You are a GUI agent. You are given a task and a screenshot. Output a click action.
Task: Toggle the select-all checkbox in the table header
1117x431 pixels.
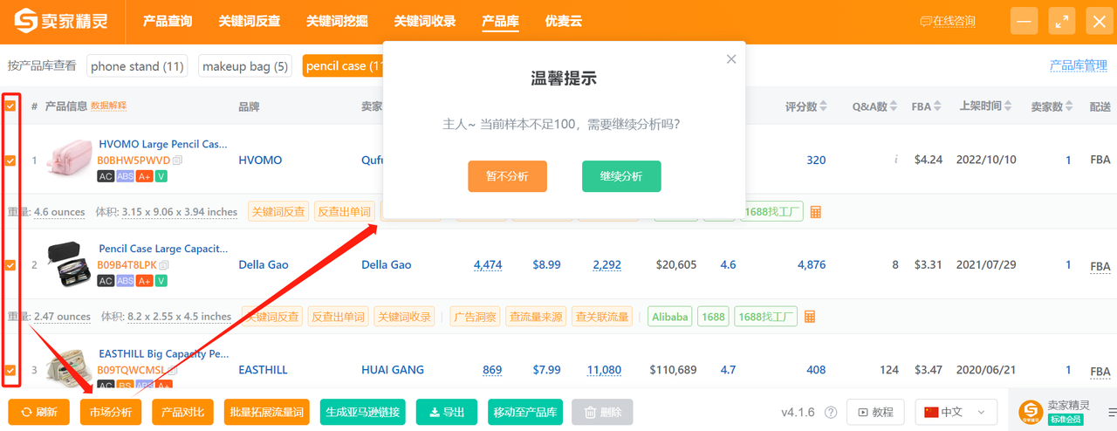click(x=10, y=106)
